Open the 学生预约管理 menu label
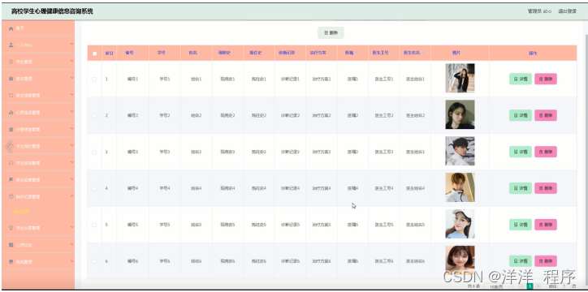Image resolution: width=588 pixels, height=292 pixels. tap(28, 146)
